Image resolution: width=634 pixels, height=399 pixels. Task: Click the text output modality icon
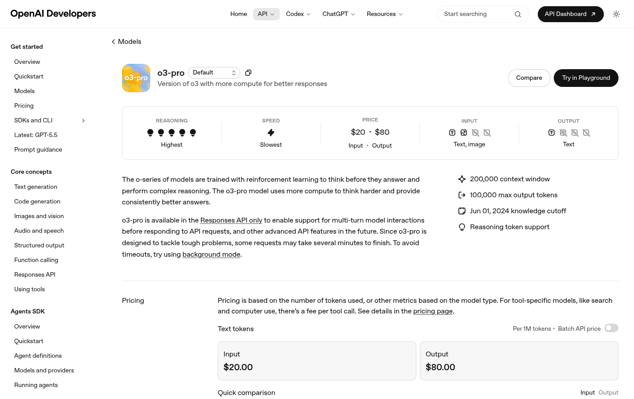pyautogui.click(x=552, y=133)
